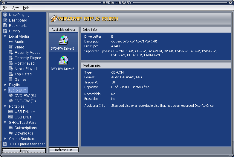Click the JTFE Queue Manager icon
Screen dimensions: 234x157
(5, 144)
